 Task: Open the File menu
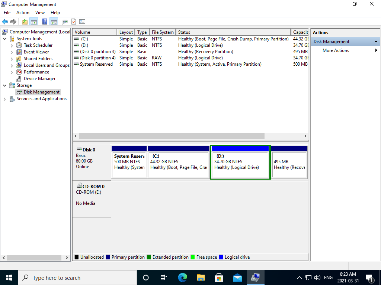(x=7, y=13)
